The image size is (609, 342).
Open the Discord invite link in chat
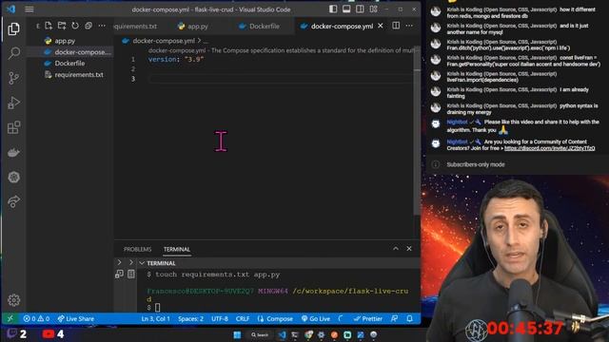[x=550, y=148]
